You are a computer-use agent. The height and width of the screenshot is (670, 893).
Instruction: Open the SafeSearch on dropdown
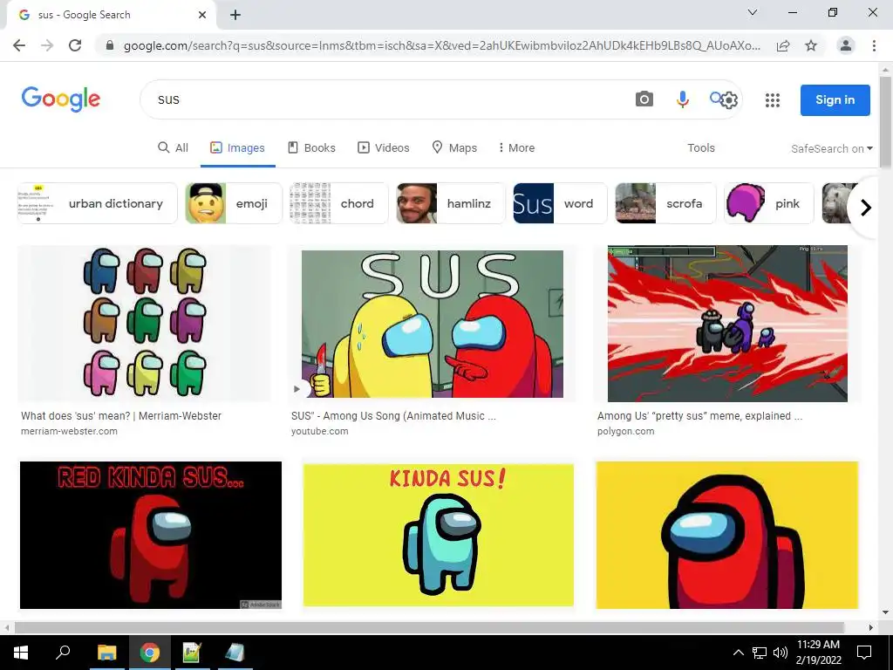(831, 148)
